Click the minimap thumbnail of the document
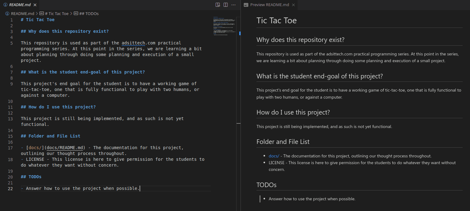Viewport: 470px width, 211px height. click(224, 26)
